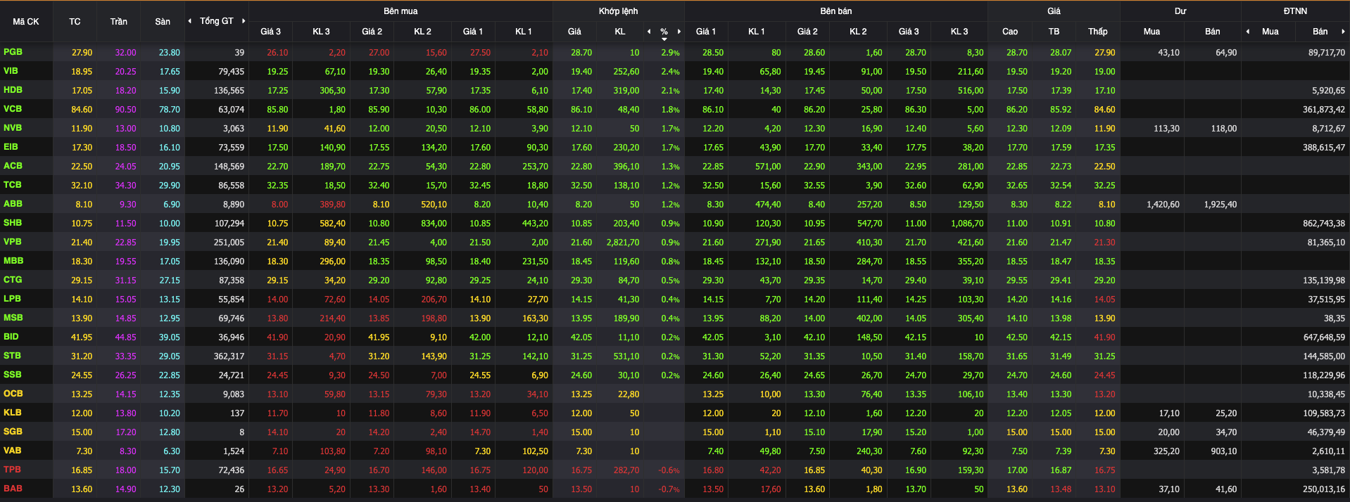Click the Giá 3 header under Bên mua
1350x502 pixels.
point(270,32)
